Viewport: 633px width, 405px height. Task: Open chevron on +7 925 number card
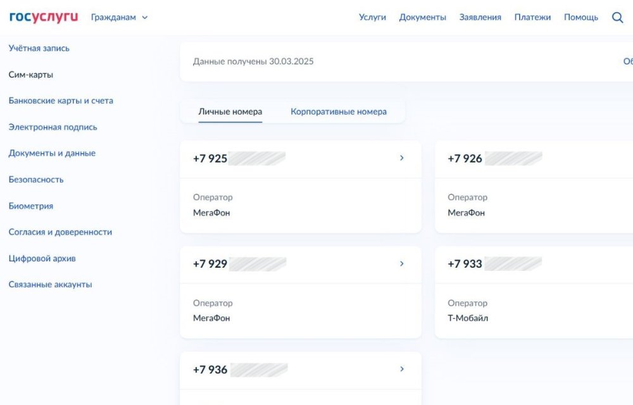401,158
